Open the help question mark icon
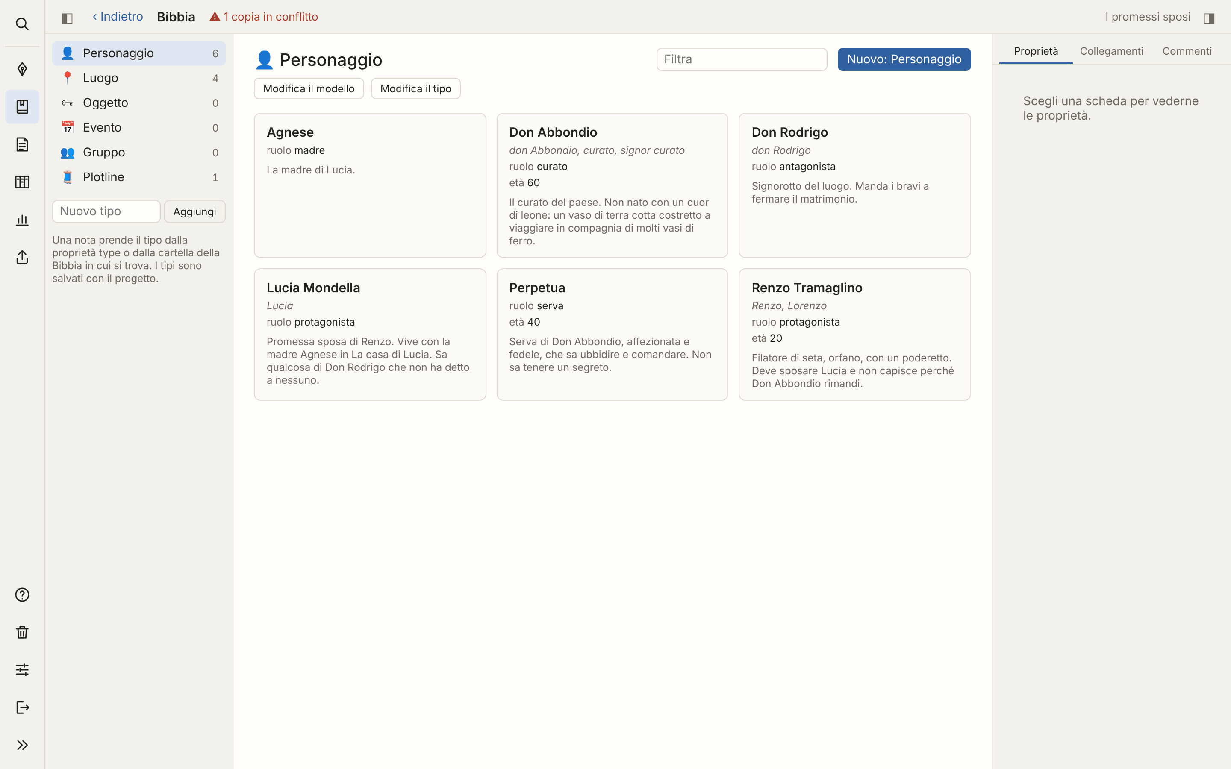This screenshot has width=1231, height=769. pos(22,595)
